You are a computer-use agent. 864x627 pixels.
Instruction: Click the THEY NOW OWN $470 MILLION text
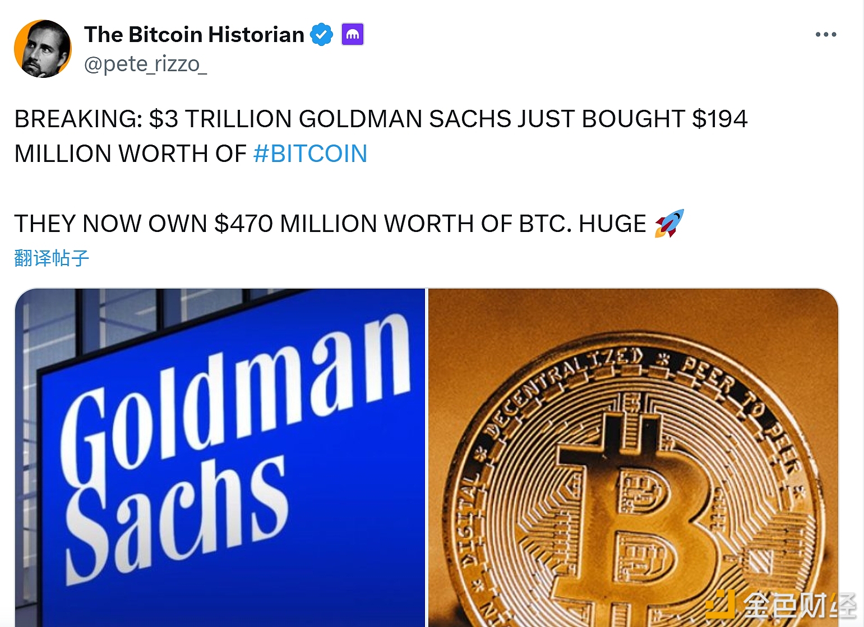[330, 224]
